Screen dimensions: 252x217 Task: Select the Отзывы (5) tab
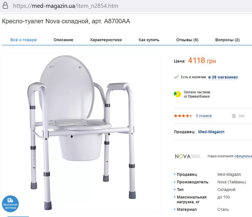coord(187,40)
